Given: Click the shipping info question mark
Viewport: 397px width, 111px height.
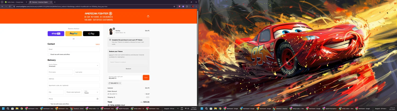Looking at the screenshot, I should click(114, 97).
